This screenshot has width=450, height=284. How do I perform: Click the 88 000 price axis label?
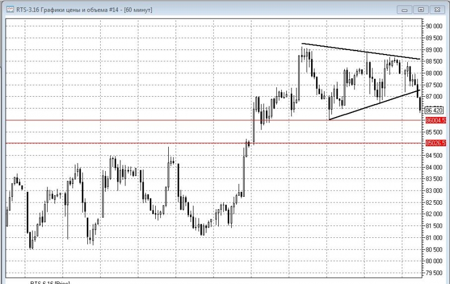(x=434, y=73)
